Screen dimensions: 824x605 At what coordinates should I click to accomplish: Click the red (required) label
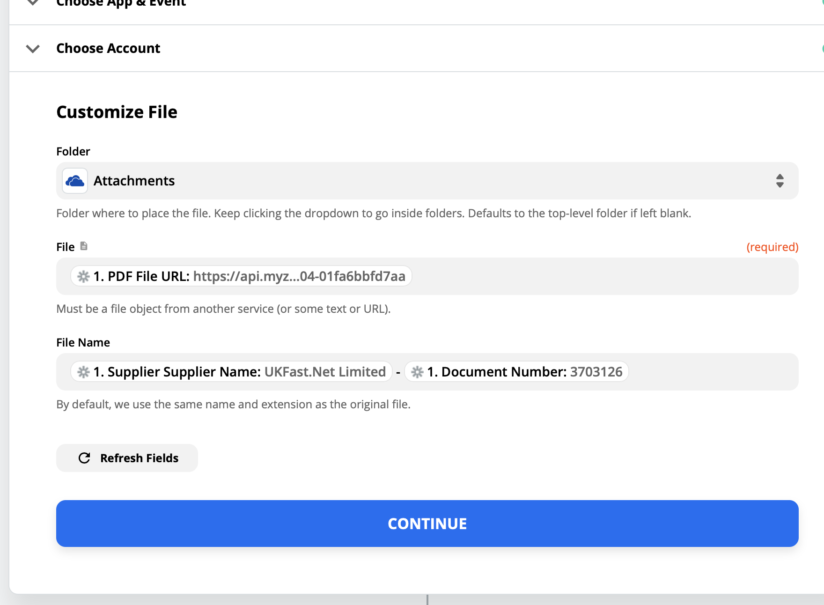pyautogui.click(x=772, y=247)
